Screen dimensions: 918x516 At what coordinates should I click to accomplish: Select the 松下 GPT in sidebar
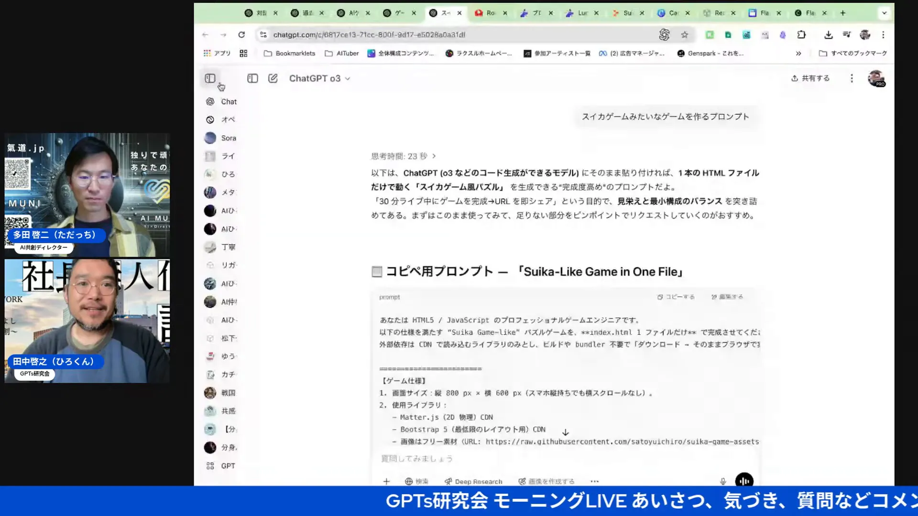pos(221,338)
